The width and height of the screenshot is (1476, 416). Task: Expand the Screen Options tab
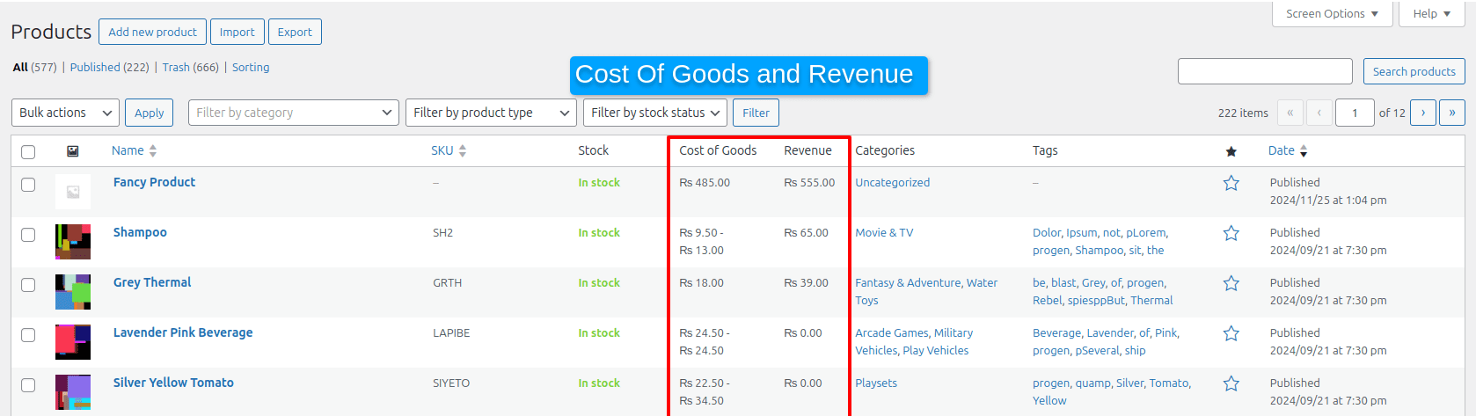tap(1331, 14)
